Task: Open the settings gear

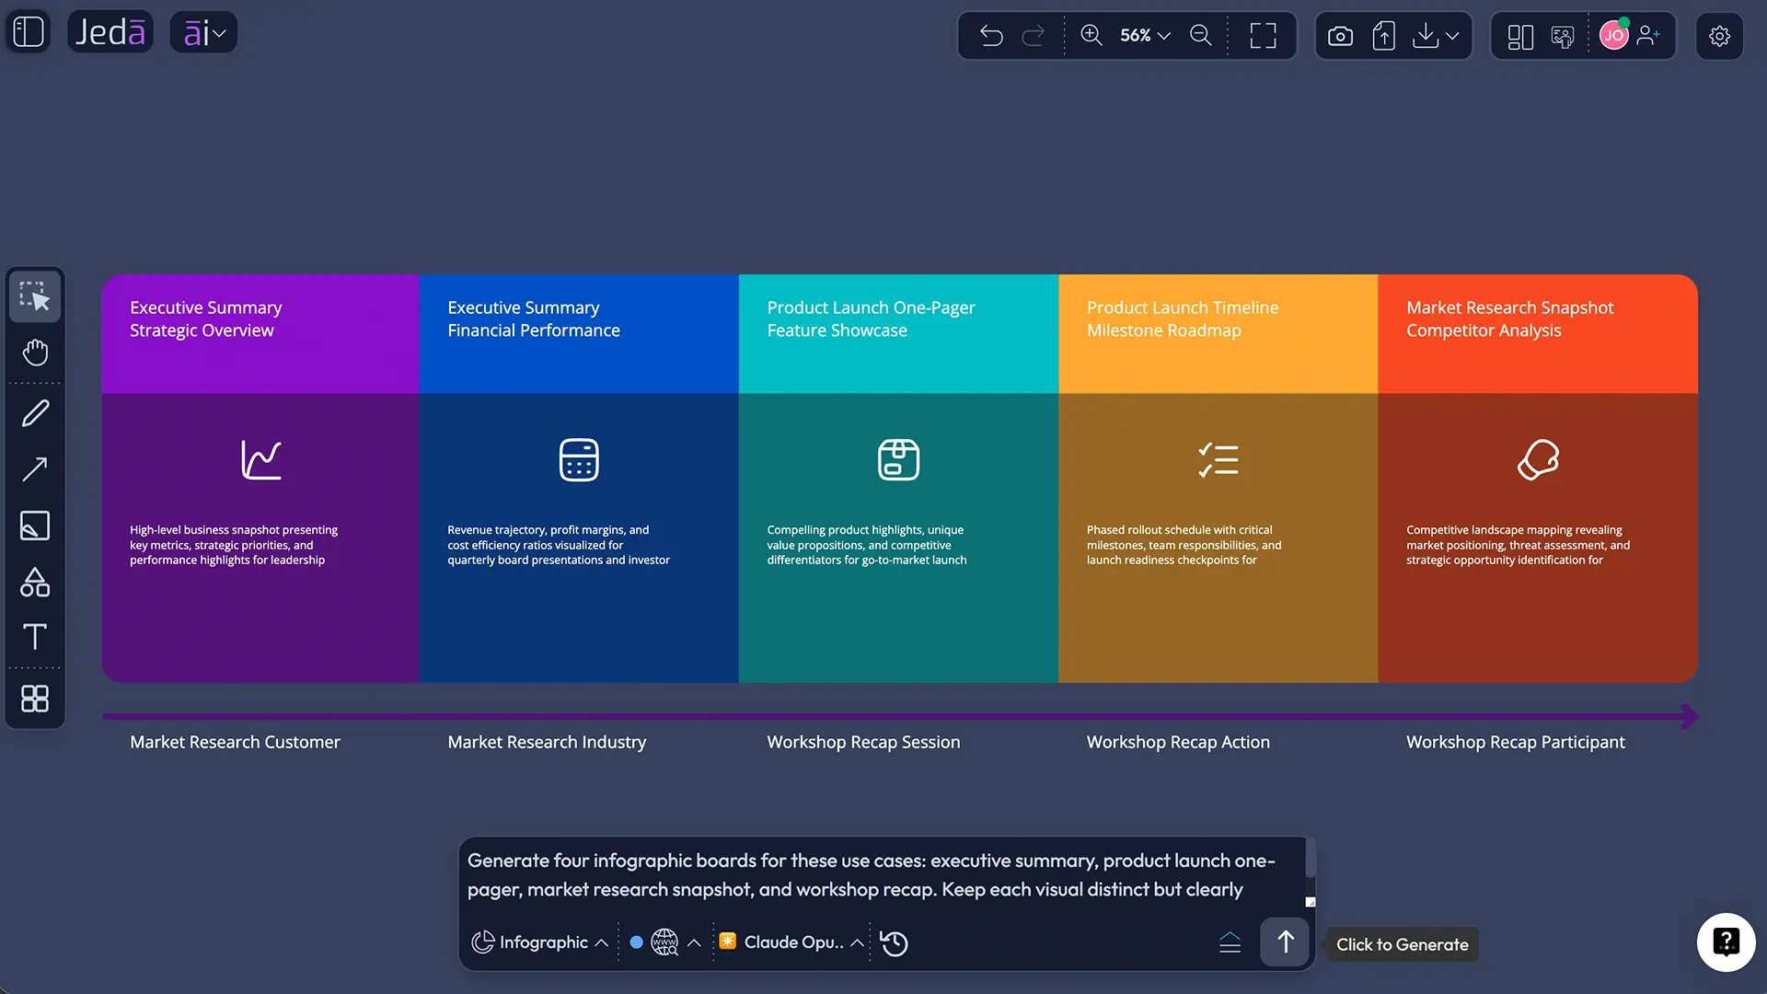Action: tap(1719, 36)
